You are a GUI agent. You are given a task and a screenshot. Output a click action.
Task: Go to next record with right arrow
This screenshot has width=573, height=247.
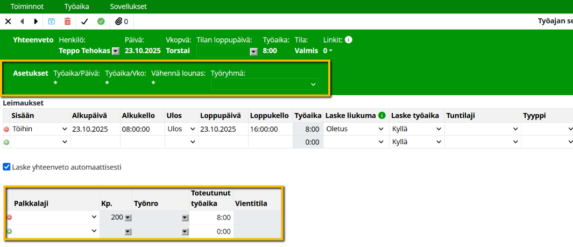pos(36,22)
